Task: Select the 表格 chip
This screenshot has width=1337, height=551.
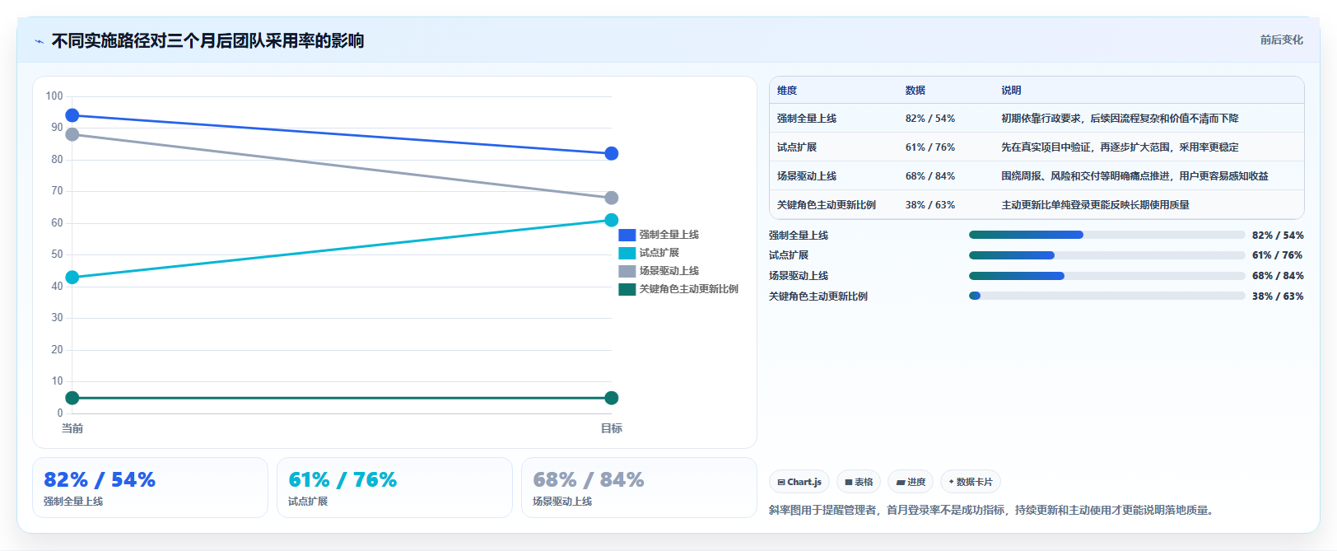Action: coord(859,482)
